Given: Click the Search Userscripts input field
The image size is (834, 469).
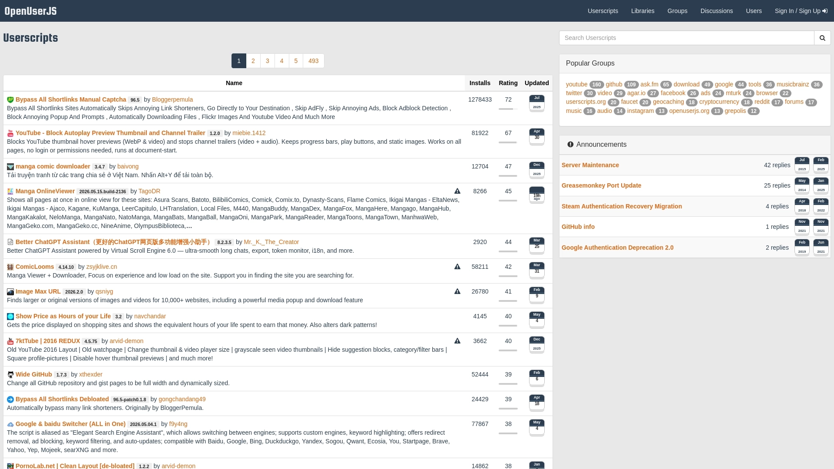Looking at the screenshot, I should [x=686, y=38].
